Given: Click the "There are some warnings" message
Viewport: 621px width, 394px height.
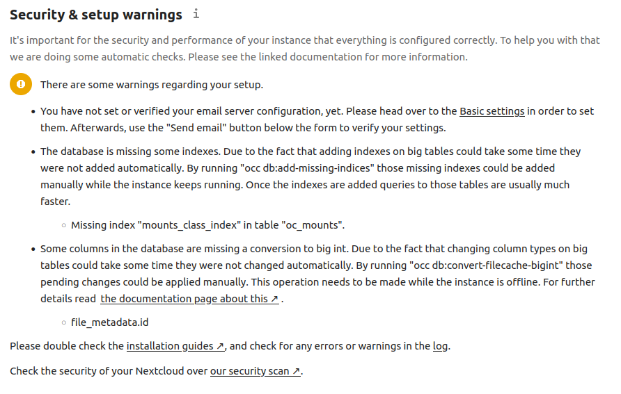Looking at the screenshot, I should tap(152, 85).
